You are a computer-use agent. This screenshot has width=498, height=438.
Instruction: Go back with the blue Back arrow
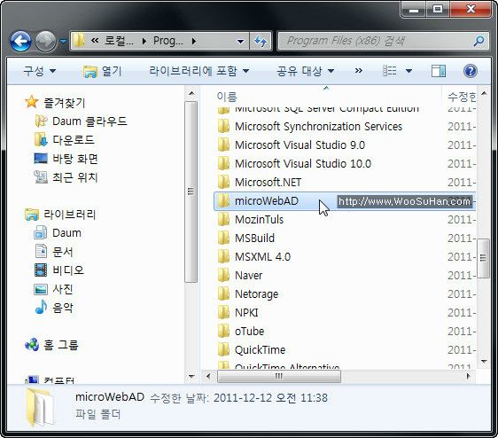click(20, 41)
